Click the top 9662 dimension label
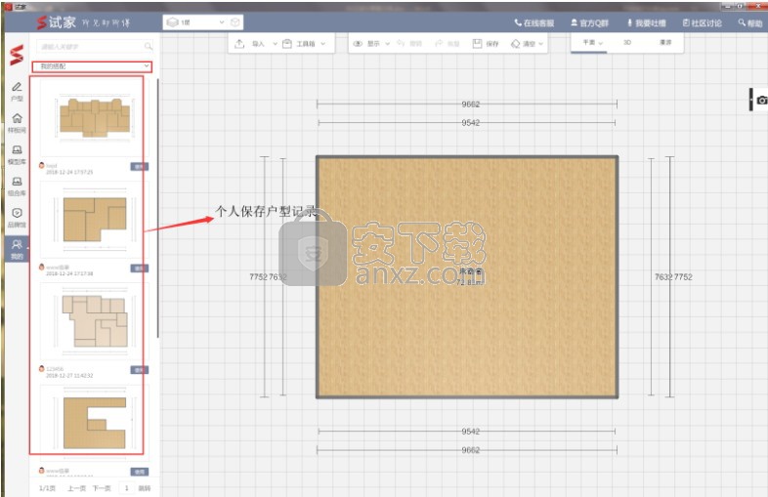 point(470,104)
